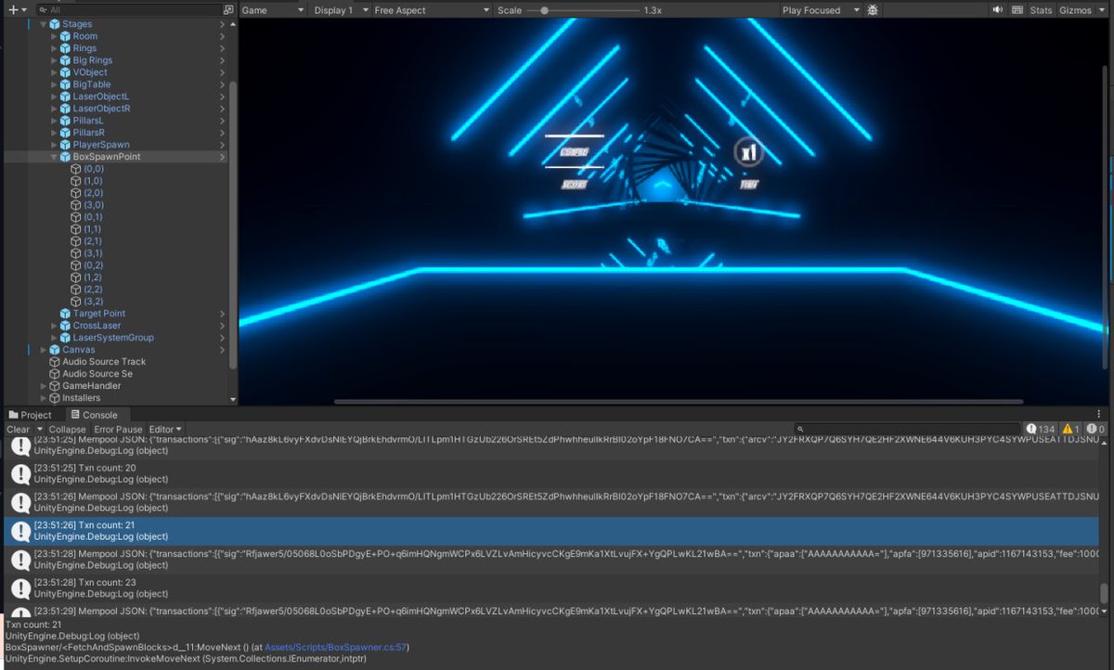1114x670 pixels.
Task: Click the LaserObjectR prefab cube icon
Action: (x=65, y=109)
